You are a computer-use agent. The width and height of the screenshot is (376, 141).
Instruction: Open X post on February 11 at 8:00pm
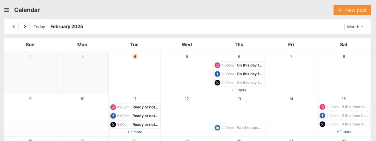pyautogui.click(x=135, y=124)
